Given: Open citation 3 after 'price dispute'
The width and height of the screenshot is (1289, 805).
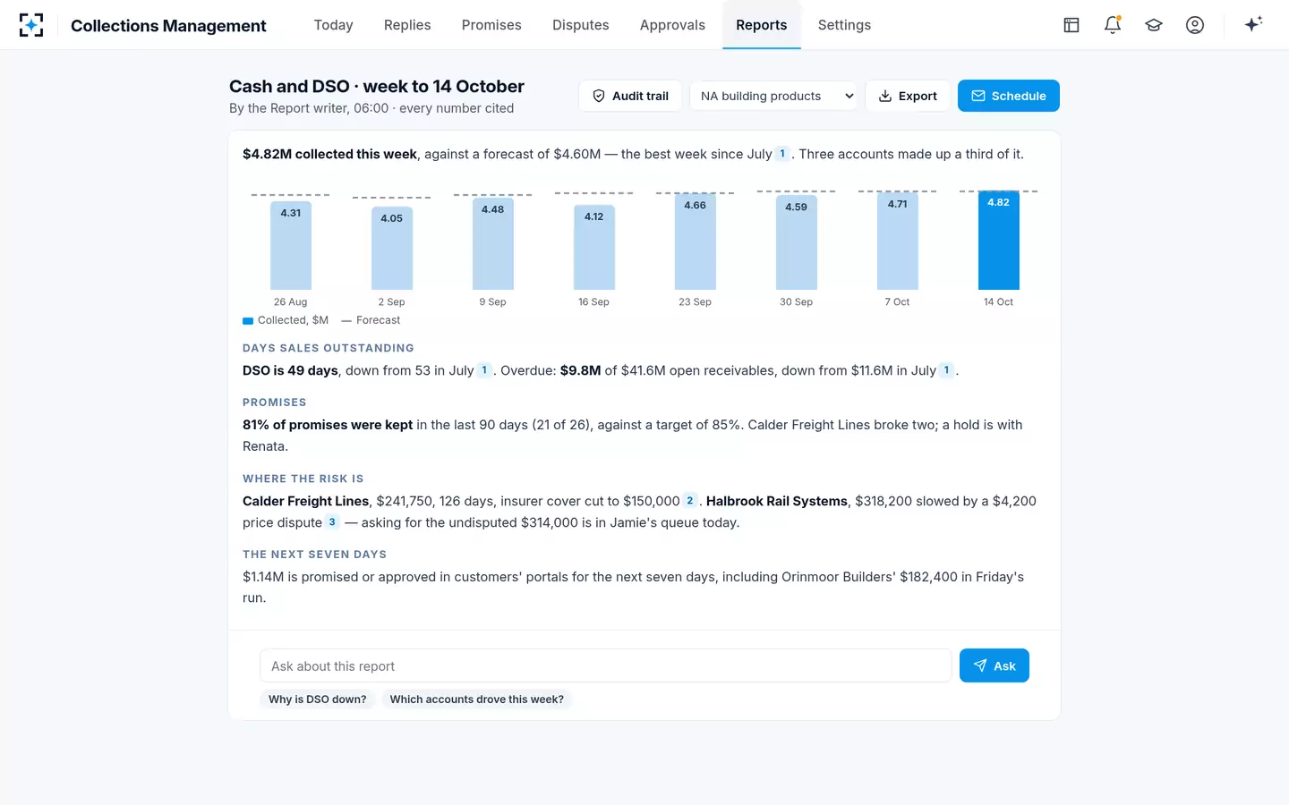Looking at the screenshot, I should pos(332,522).
